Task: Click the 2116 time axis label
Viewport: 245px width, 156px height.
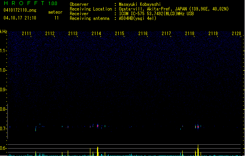Action: point(143,33)
